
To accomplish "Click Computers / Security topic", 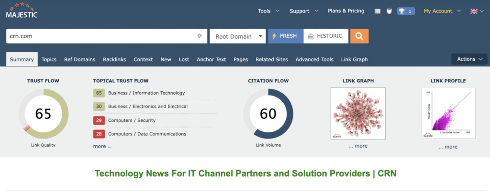I will [x=132, y=120].
